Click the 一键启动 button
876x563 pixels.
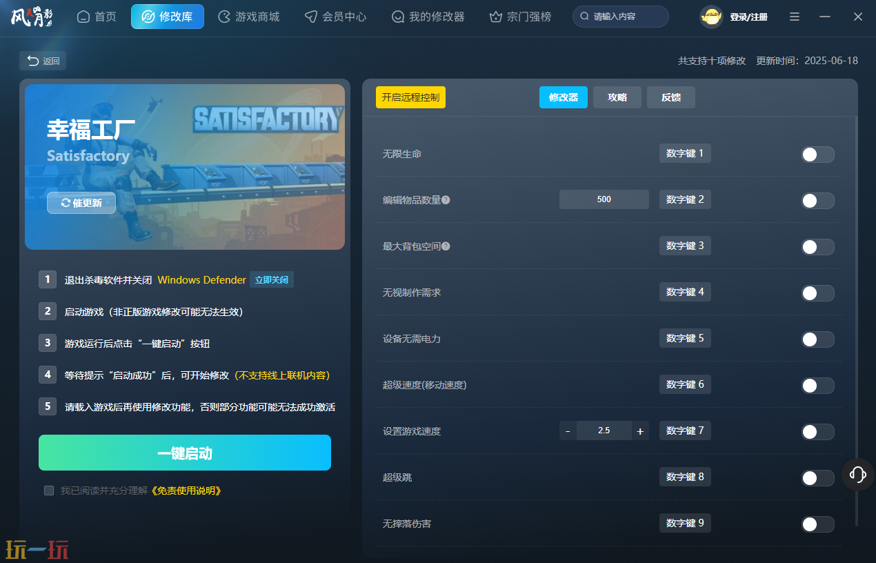185,453
